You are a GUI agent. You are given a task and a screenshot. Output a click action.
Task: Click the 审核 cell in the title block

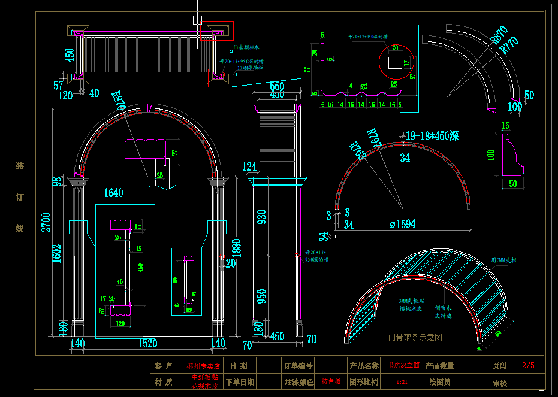point(499,382)
